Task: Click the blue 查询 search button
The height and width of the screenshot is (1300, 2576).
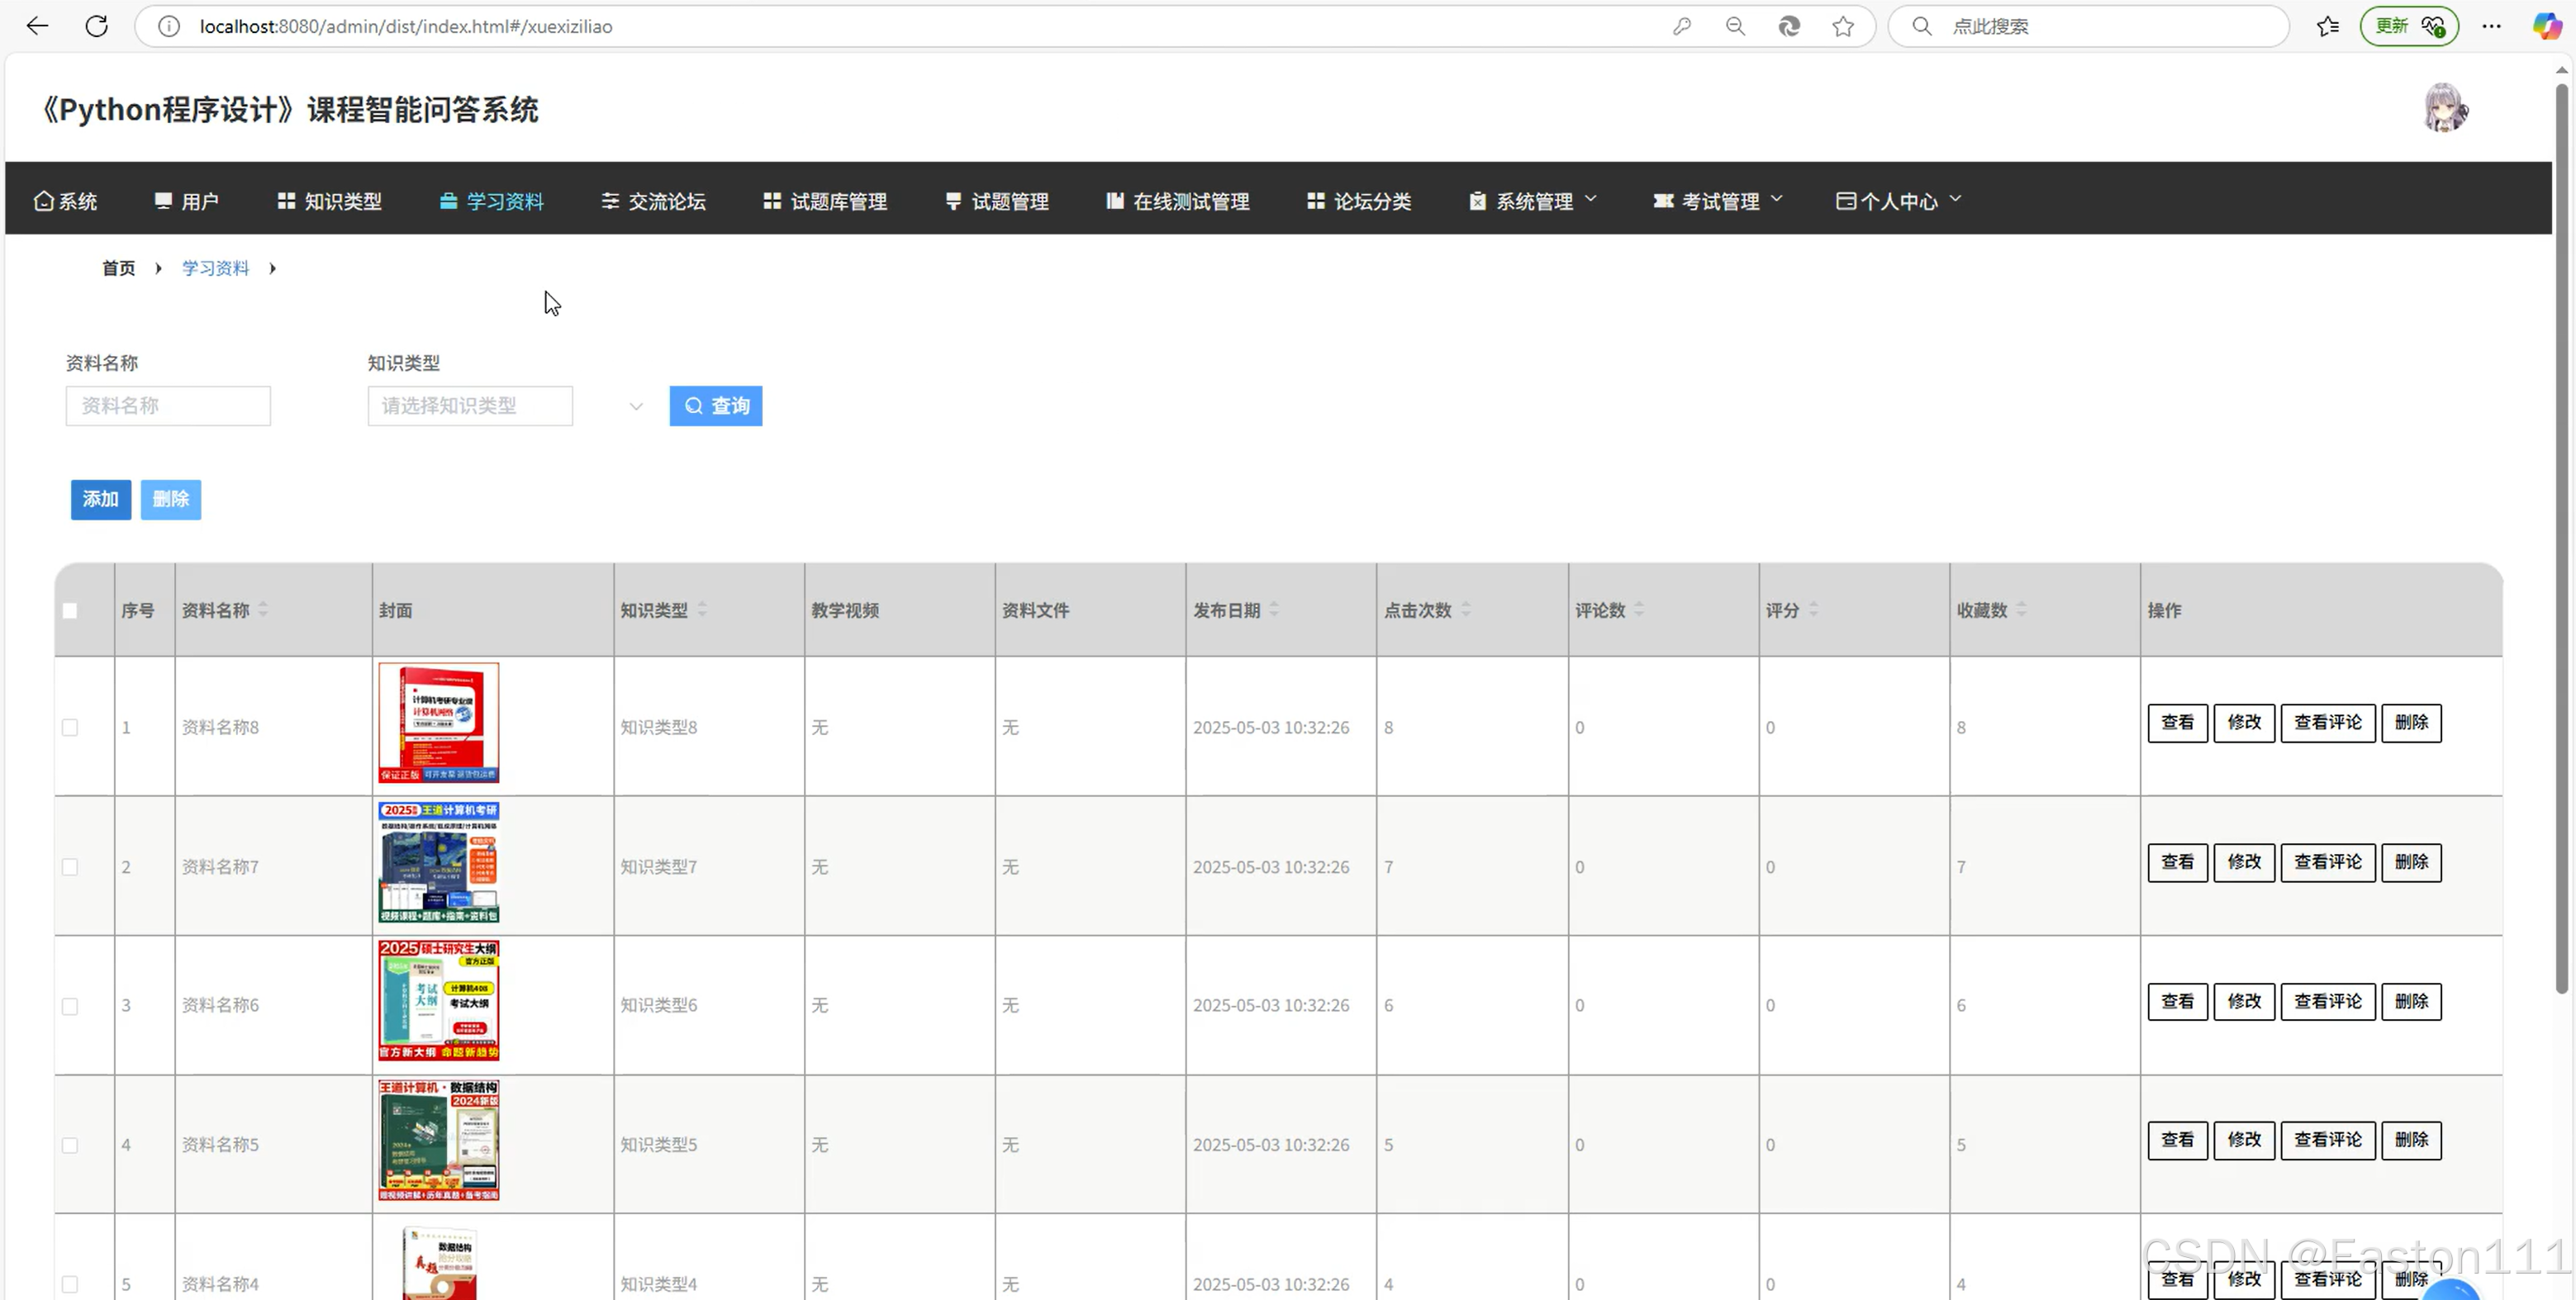Action: [x=716, y=406]
